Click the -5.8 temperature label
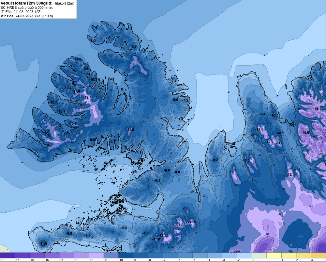Screen dimensions: 326x262 (x=89, y=219)
